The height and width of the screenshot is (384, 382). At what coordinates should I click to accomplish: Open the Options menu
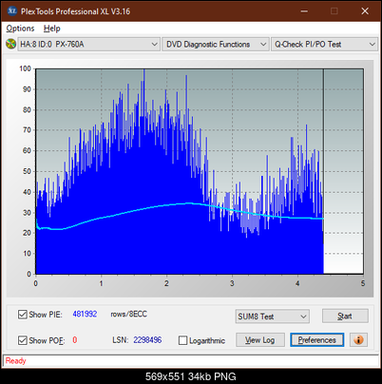pos(20,29)
